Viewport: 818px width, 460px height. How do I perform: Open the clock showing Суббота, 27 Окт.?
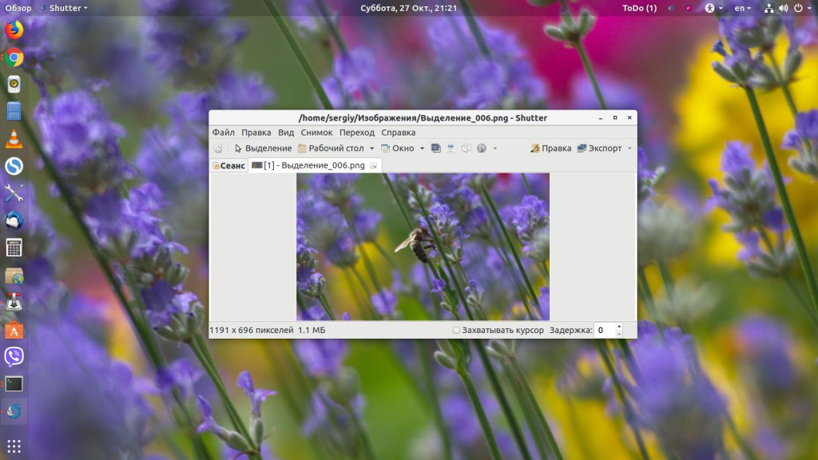tap(408, 8)
